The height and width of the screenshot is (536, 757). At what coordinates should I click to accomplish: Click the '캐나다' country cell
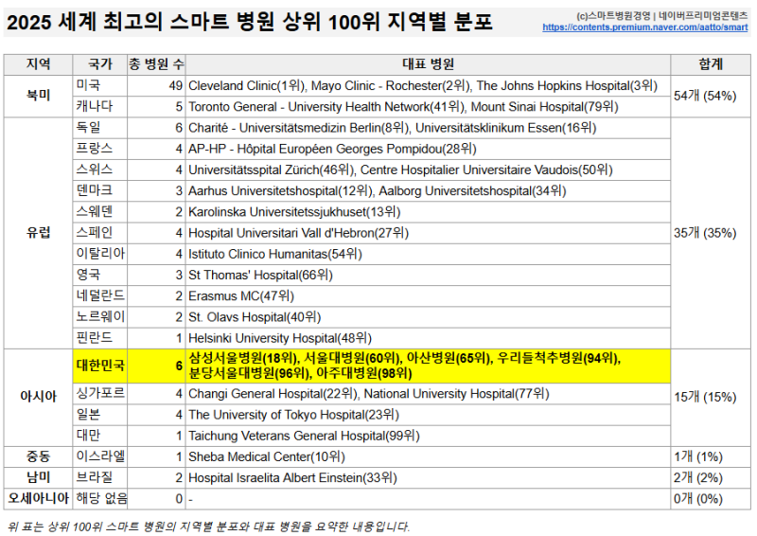[x=100, y=106]
